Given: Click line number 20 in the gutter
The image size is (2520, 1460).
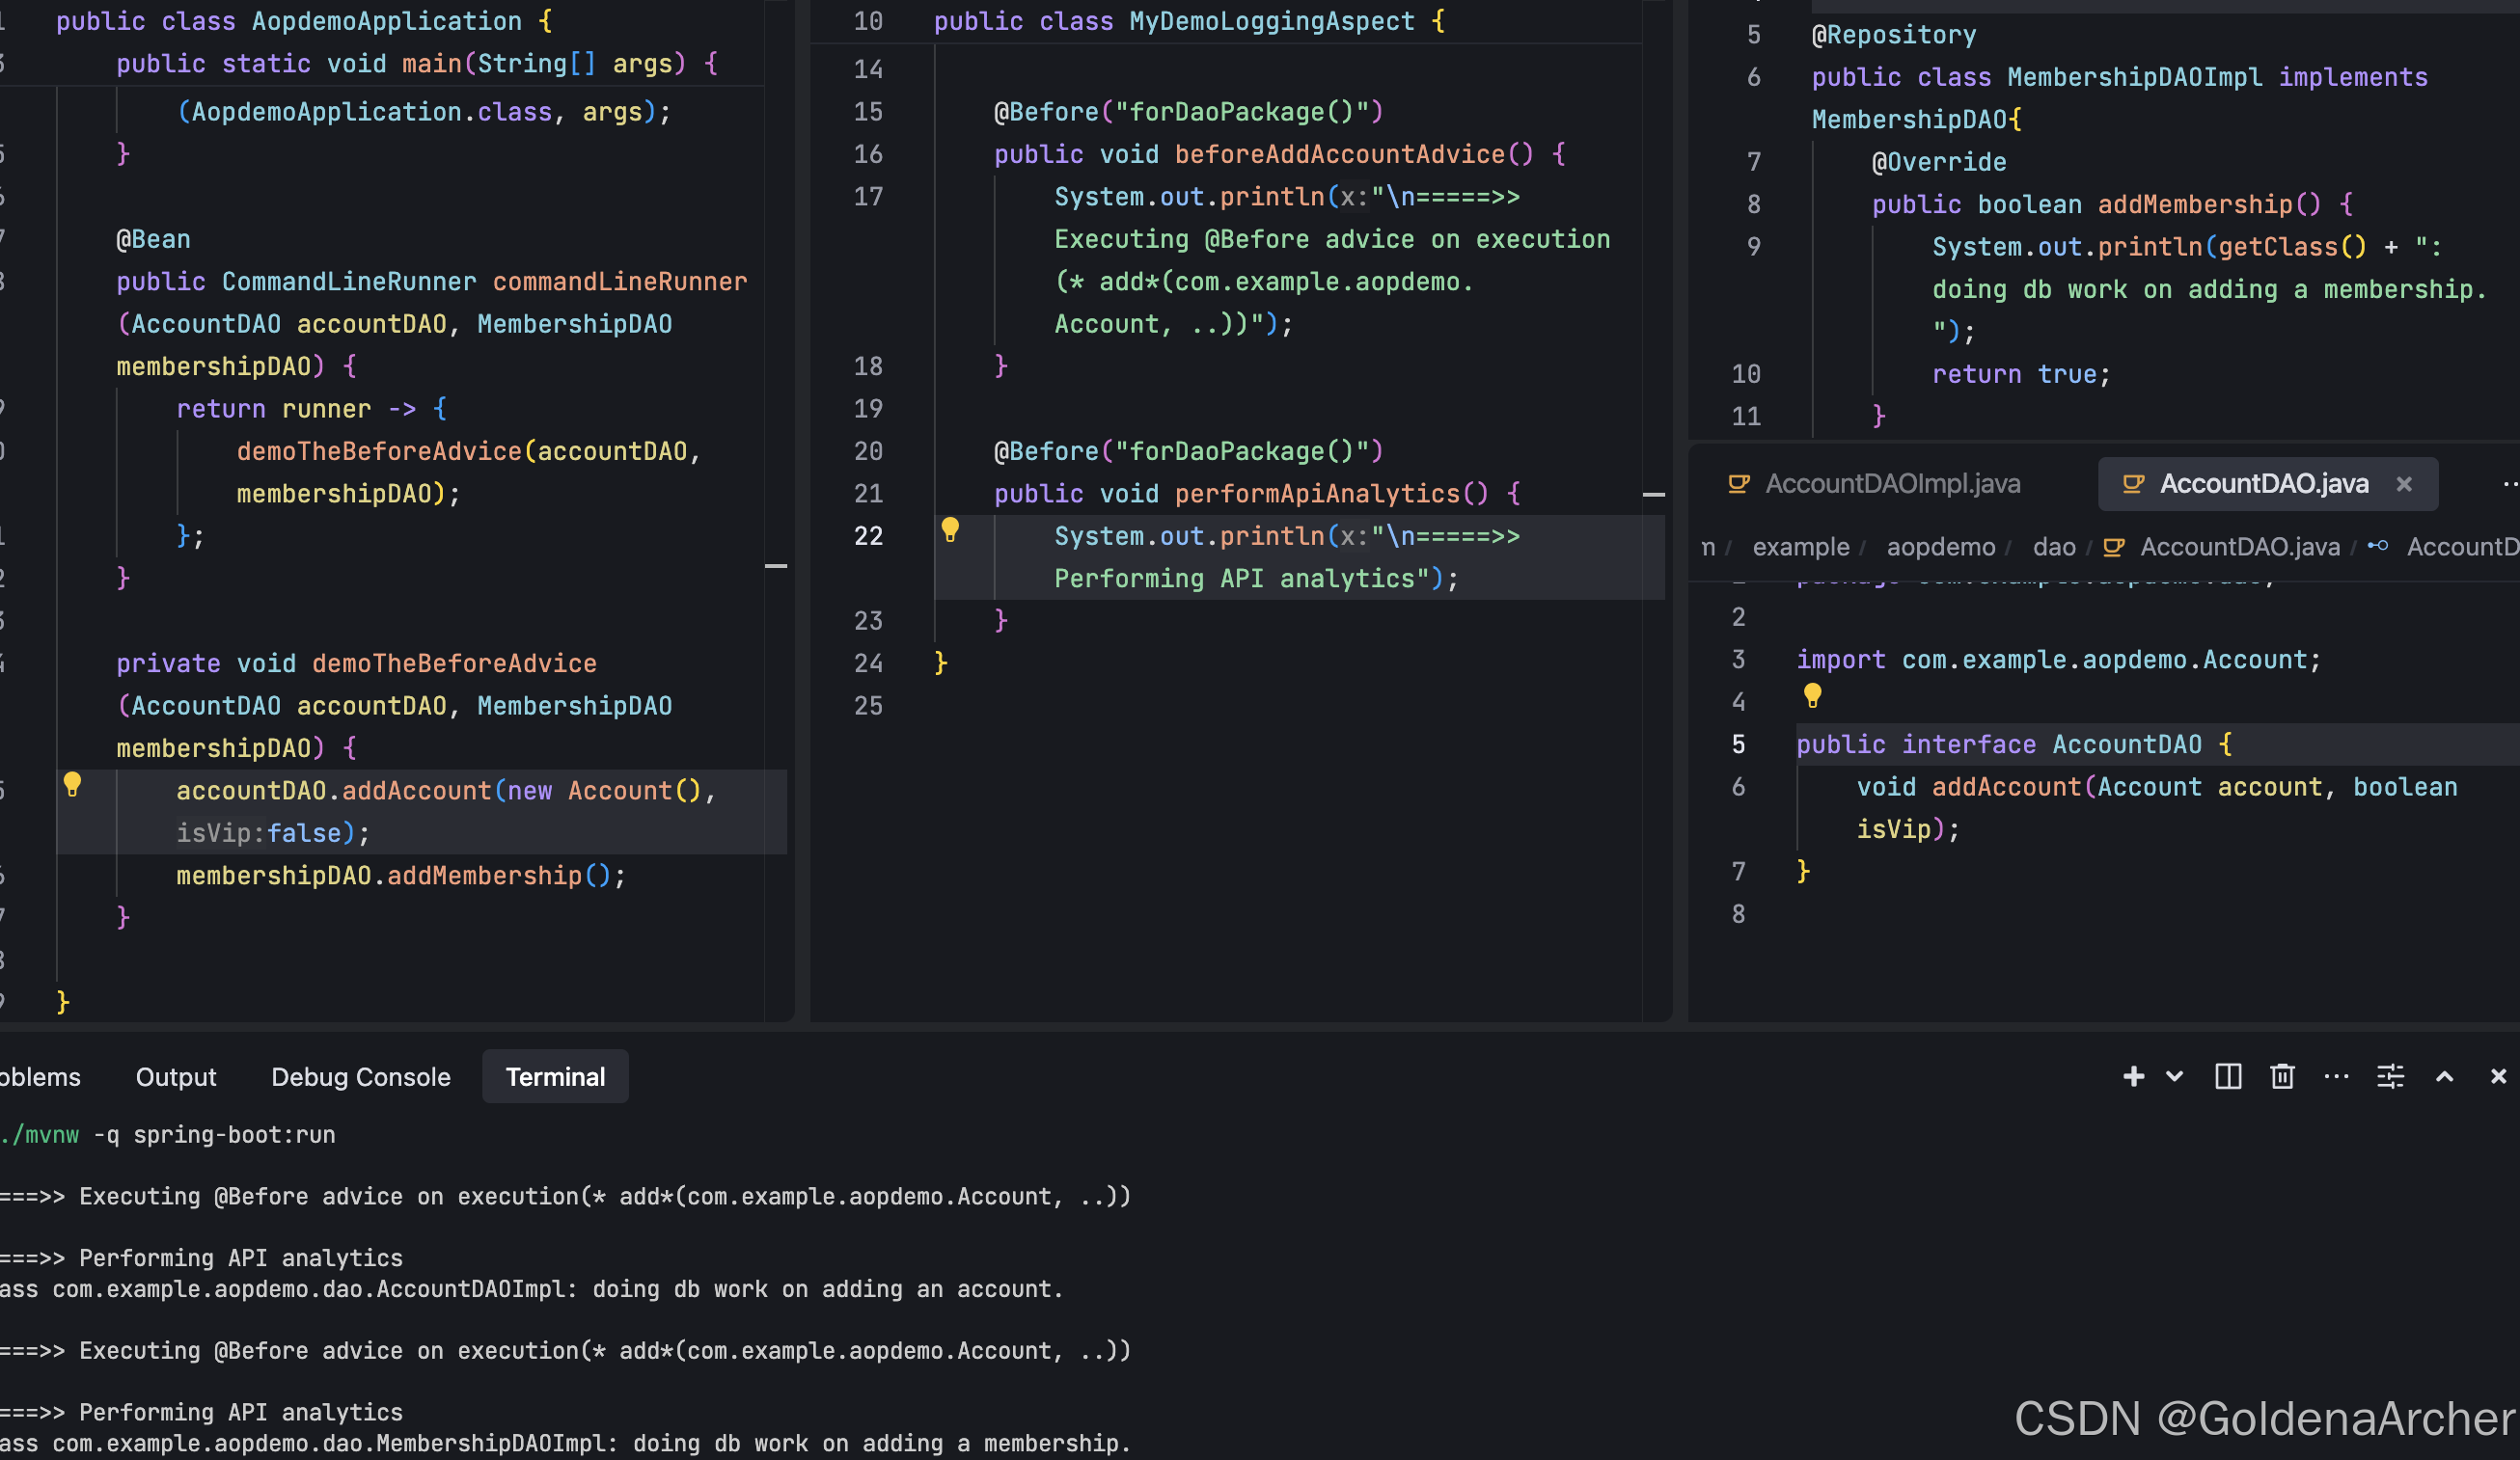Looking at the screenshot, I should point(868,451).
